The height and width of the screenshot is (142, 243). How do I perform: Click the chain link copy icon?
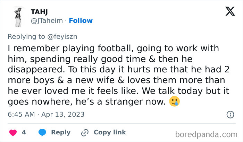[85, 132]
